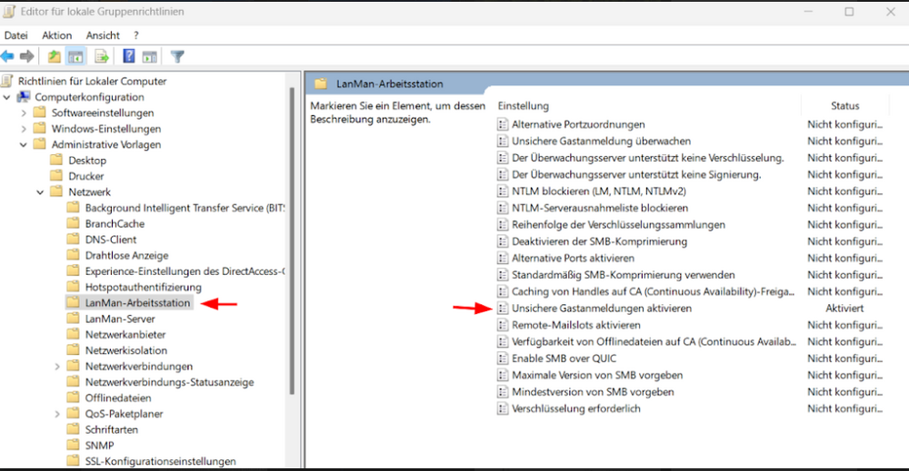The height and width of the screenshot is (471, 909).
Task: Click the Filter funnel toolbar icon
Action: pyautogui.click(x=177, y=56)
